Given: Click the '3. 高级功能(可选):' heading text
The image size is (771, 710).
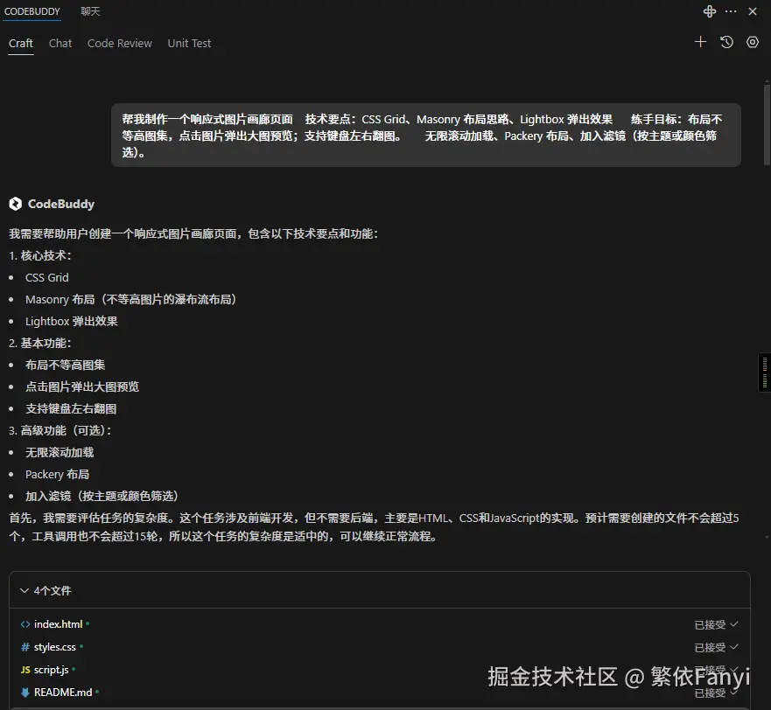Looking at the screenshot, I should pyautogui.click(x=60, y=430).
